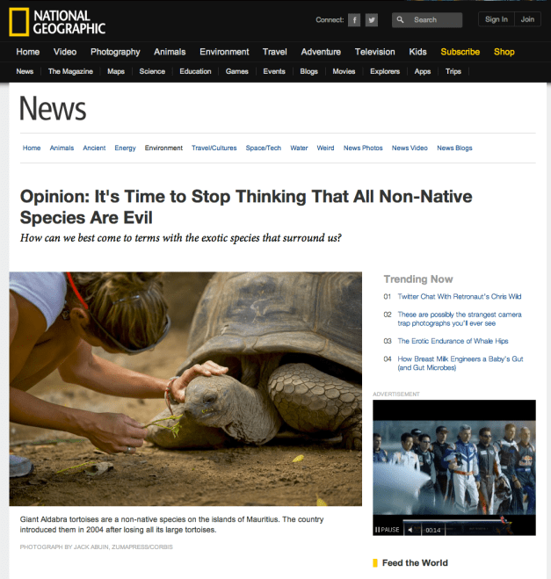Open trending story about Retronaut's Chris Wild
551x579 pixels.
459,296
